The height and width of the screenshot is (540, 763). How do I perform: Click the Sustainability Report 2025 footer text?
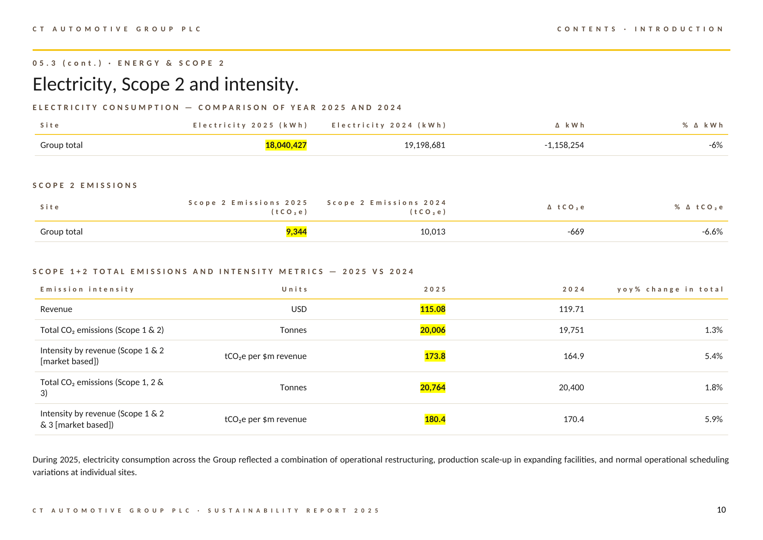[294, 511]
